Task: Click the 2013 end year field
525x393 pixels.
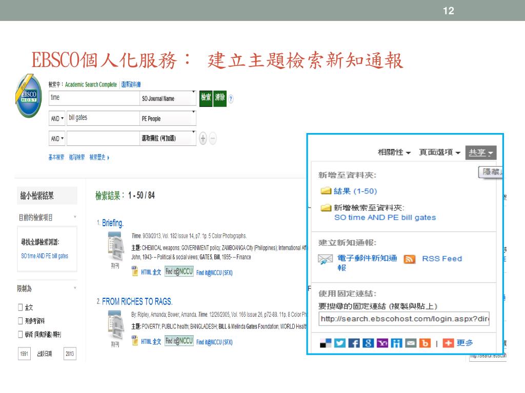Action: (70, 354)
